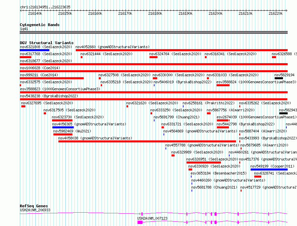Select variant nsv6331721 (Sedlazeck2020)
The image size is (297, 226).
point(187,124)
